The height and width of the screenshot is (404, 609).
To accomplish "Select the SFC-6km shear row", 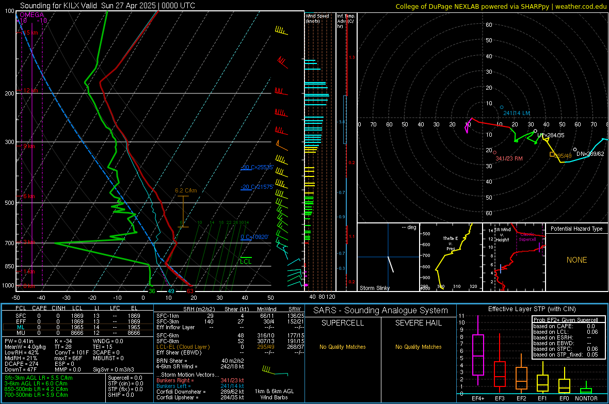I will click(x=230, y=335).
